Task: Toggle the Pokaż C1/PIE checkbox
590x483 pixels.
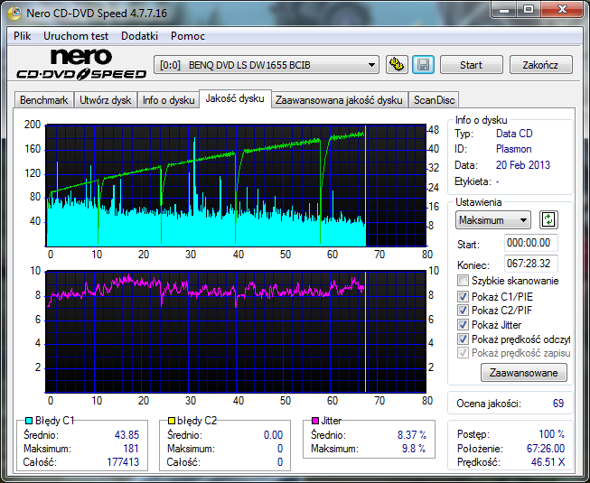Action: click(x=463, y=296)
